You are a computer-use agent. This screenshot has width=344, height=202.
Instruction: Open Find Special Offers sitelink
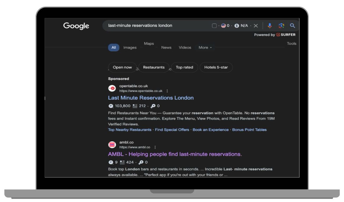[x=172, y=130]
